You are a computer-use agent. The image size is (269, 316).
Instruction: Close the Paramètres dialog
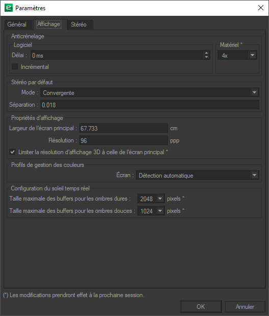[261, 8]
